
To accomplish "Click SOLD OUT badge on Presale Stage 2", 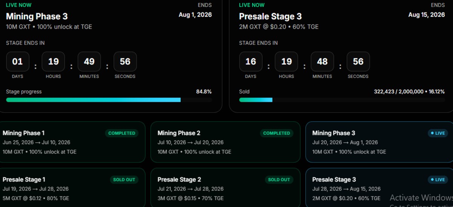I will point(279,180).
